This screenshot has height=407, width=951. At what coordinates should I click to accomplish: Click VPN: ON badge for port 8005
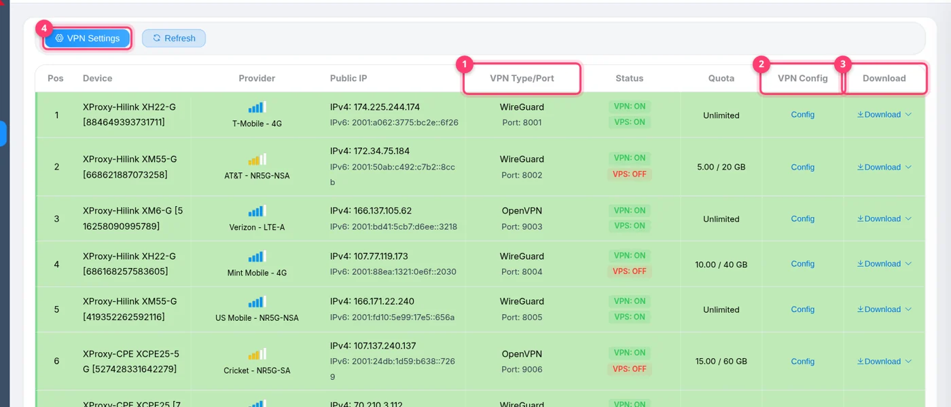630,301
